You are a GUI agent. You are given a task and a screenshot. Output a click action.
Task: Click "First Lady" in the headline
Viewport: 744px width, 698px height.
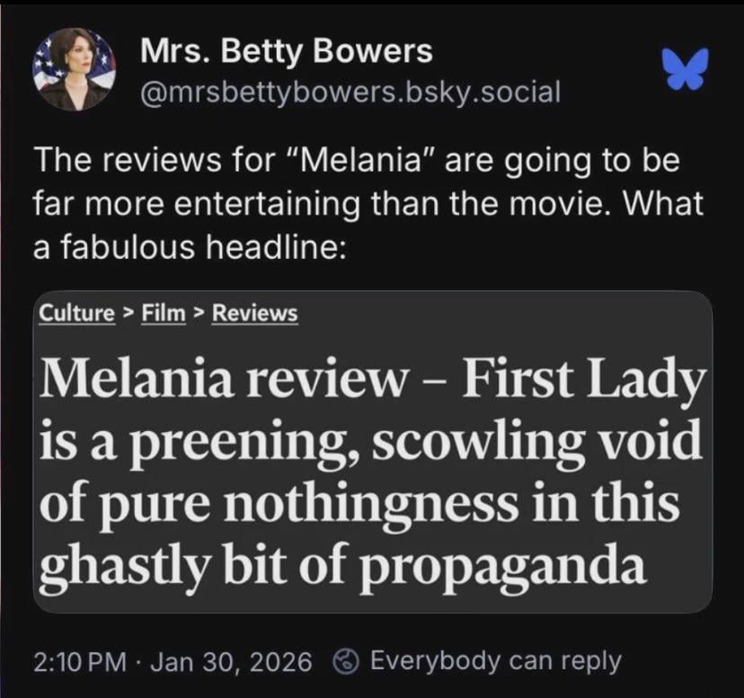coord(581,382)
